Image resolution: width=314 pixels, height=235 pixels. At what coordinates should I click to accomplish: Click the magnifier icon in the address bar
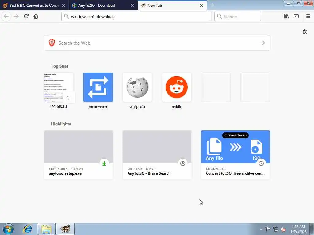point(66,16)
